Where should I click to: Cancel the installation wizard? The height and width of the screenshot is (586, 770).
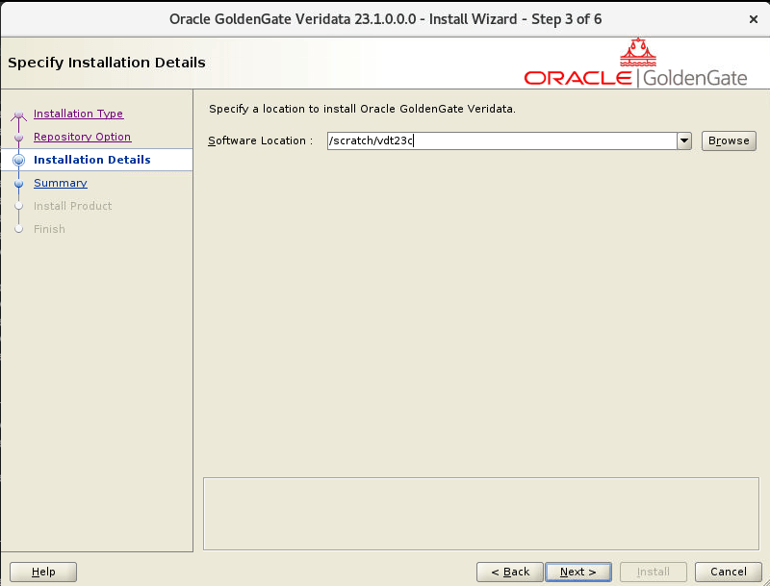click(728, 572)
